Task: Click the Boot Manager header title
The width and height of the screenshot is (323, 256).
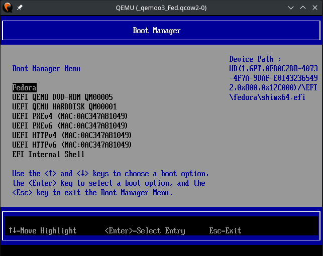Action: coord(157,31)
